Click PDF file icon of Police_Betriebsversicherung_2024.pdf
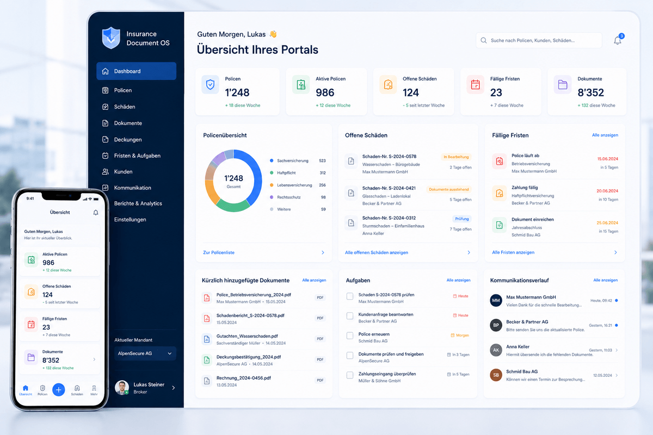Viewport: 653px width, 435px height. pyautogui.click(x=207, y=297)
